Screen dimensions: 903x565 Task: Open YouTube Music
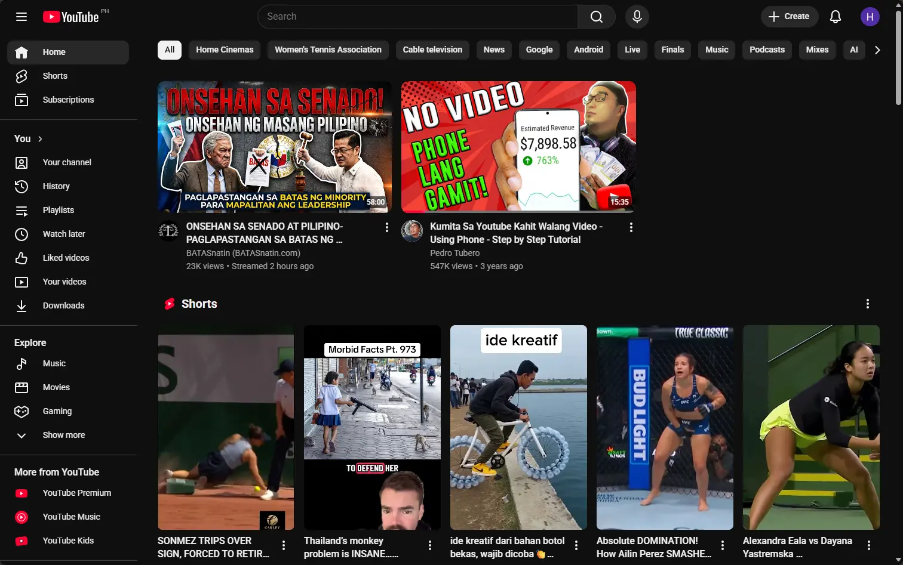point(68,517)
